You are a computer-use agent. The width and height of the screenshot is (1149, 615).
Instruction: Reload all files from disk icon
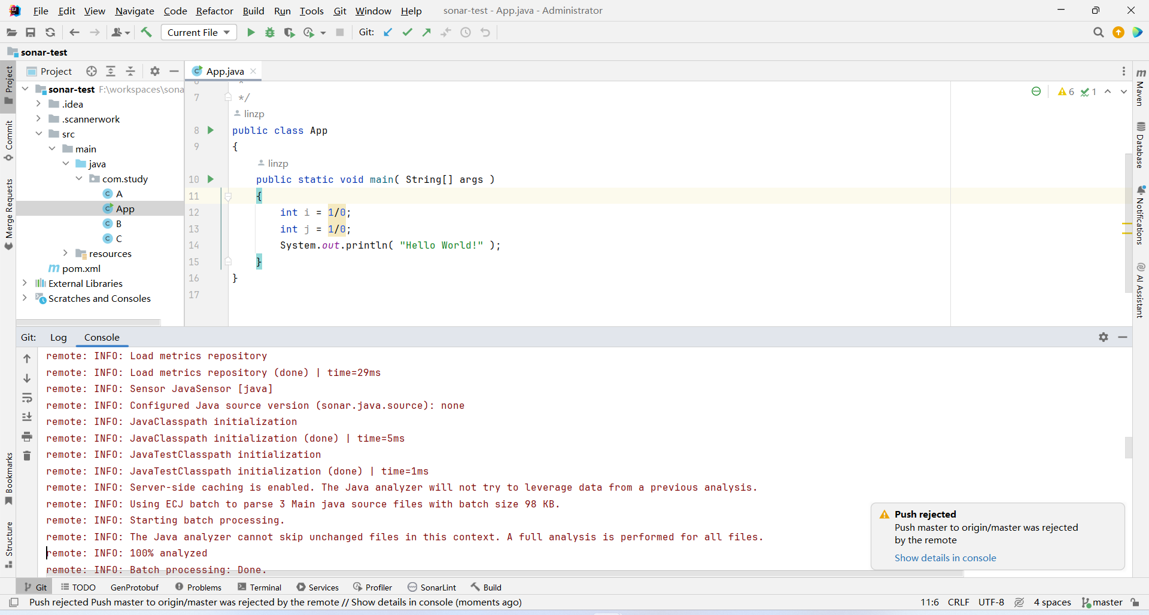pos(50,32)
